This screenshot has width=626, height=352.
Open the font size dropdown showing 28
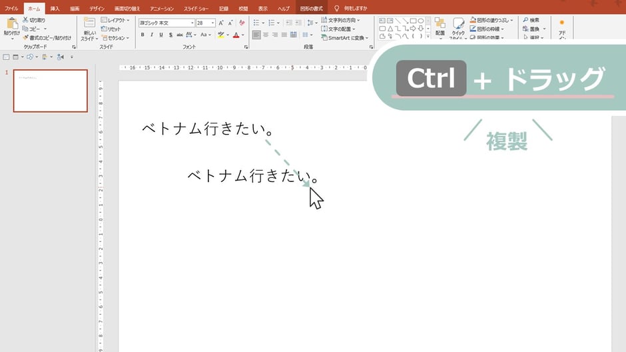click(211, 23)
